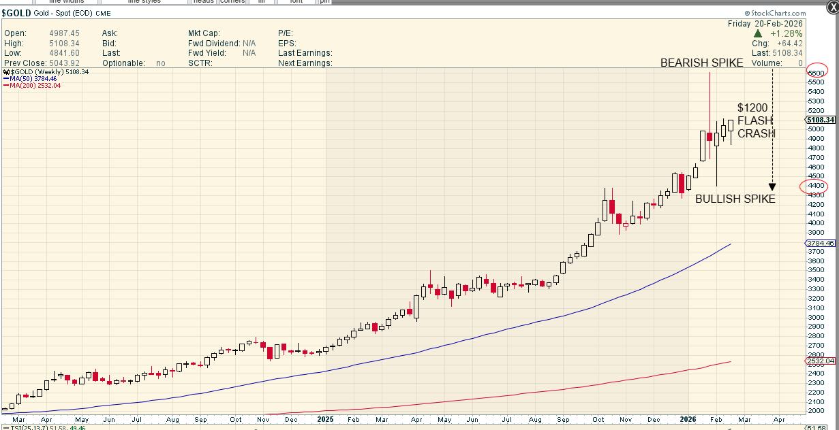Click the candlestick icon beside $GOLD (Weekly) legend
Image resolution: width=839 pixels, height=430 pixels.
(x=7, y=71)
